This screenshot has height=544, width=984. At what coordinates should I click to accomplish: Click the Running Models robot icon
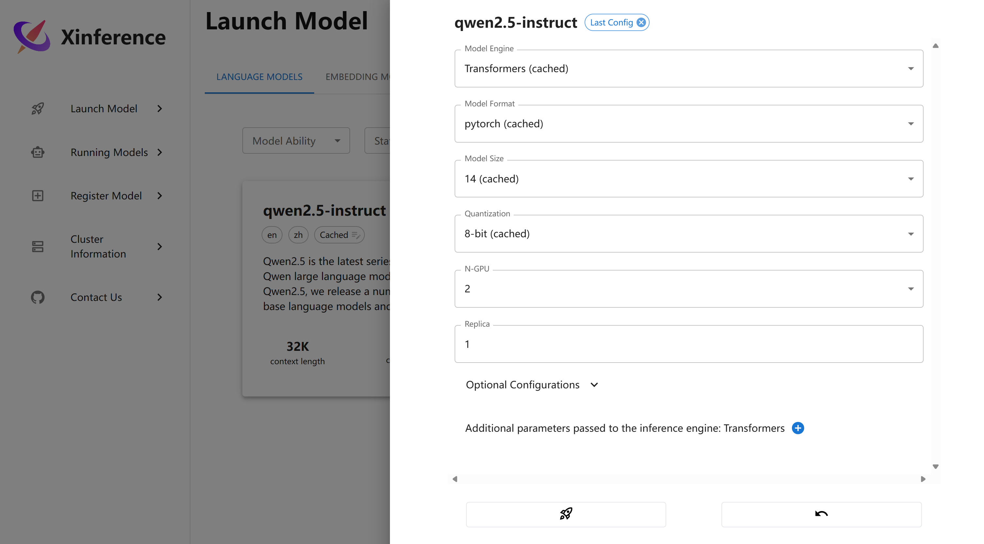point(38,152)
